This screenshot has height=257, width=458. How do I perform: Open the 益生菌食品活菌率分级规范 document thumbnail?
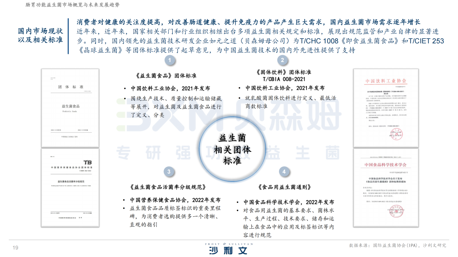coord(70,188)
